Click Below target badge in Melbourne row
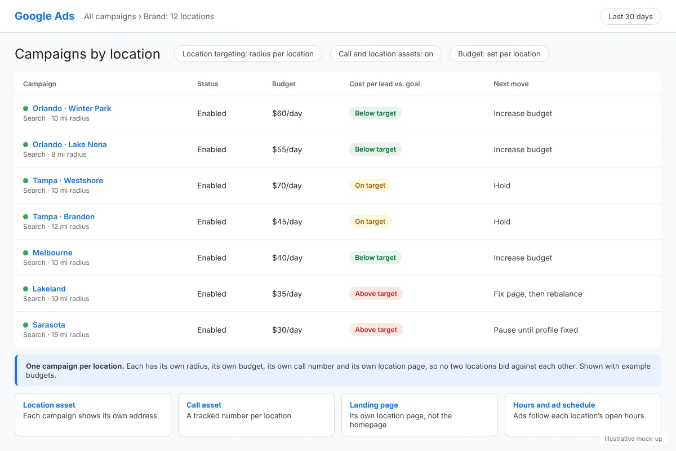The width and height of the screenshot is (676, 451). (x=375, y=258)
